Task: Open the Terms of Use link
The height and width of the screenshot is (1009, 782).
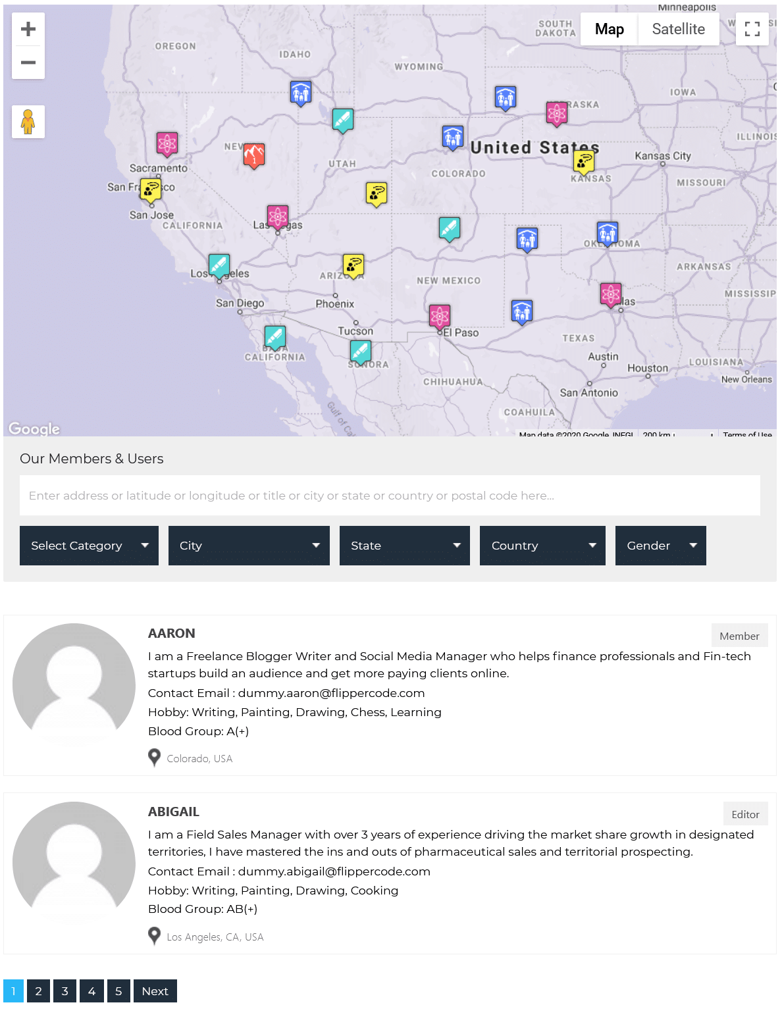Action: [747, 435]
